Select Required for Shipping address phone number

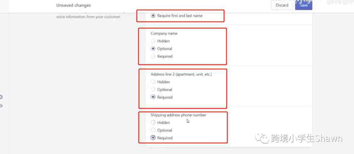pos(153,138)
